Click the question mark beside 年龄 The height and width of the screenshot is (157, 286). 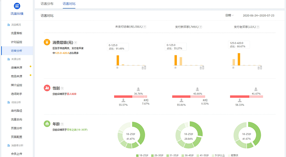pos(62,124)
